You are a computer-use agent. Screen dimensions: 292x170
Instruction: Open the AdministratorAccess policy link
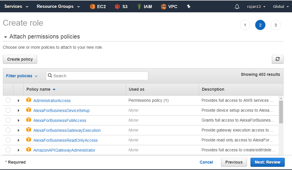coord(52,101)
